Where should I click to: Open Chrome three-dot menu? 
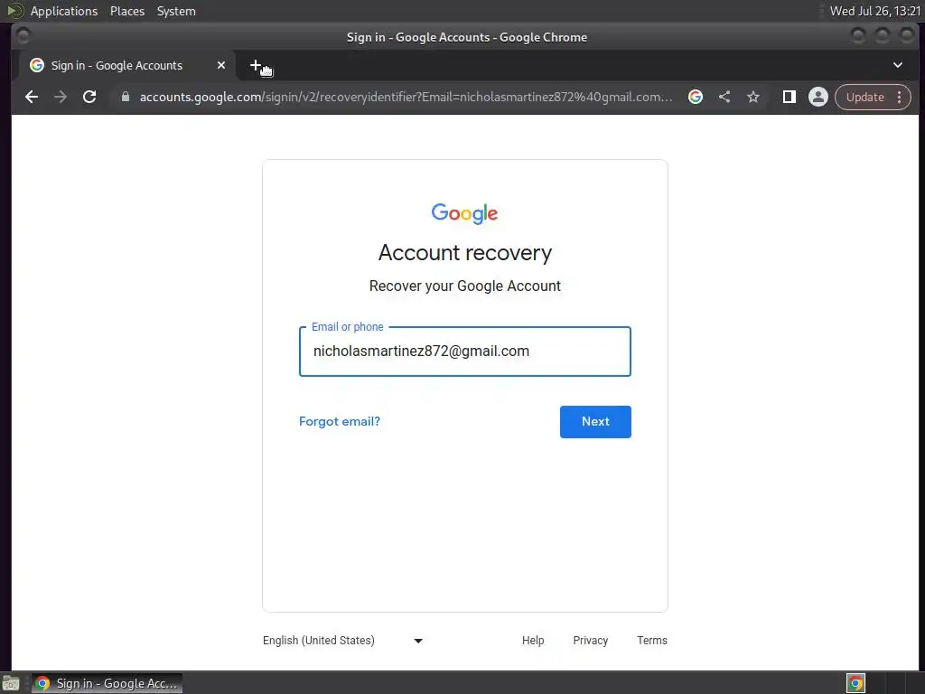900,97
